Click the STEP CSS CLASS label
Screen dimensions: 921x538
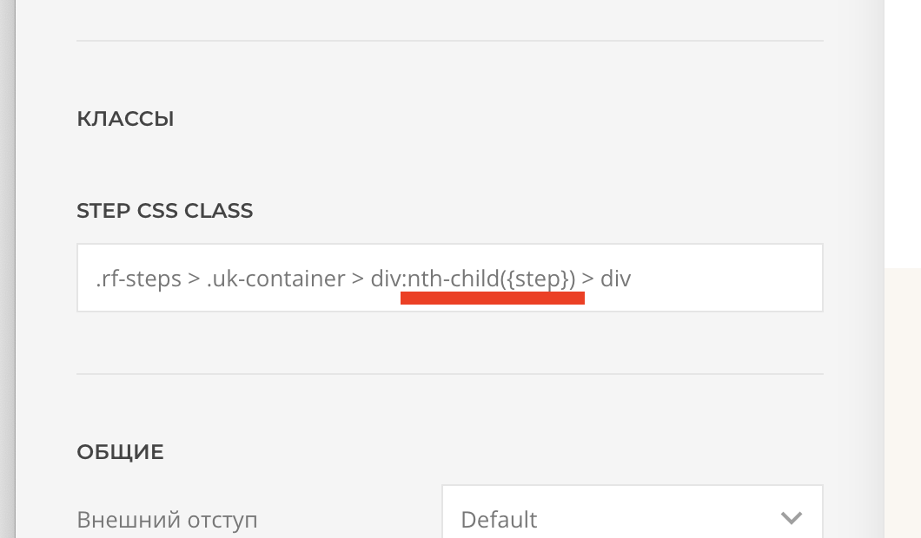165,211
